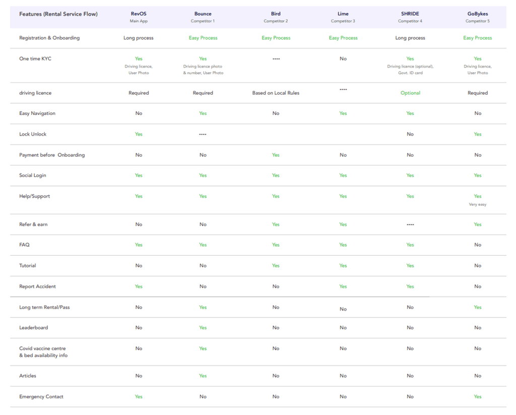516x415 pixels.
Task: Click Lime 'Yes' in Report Accident row
Action: tap(343, 286)
